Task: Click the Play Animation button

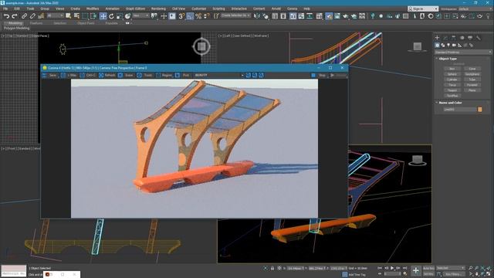Action: tap(392, 268)
